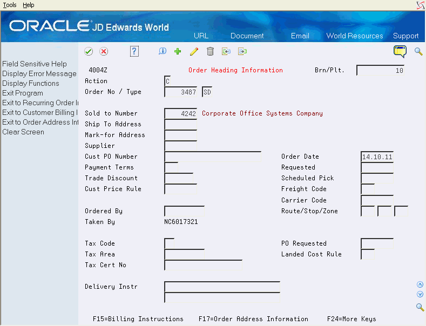
Task: Click the Tax Code field
Action: 169,243
